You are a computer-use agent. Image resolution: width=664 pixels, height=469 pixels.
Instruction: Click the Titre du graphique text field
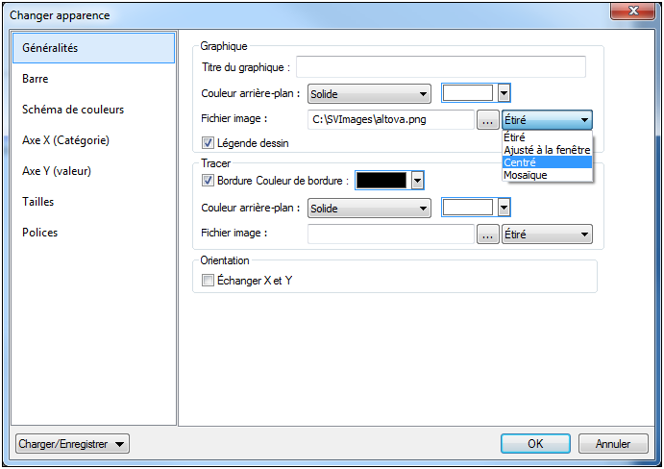point(441,66)
